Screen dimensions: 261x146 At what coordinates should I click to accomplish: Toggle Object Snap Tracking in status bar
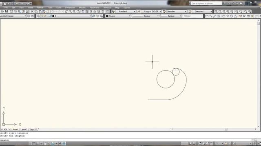click(x=49, y=144)
